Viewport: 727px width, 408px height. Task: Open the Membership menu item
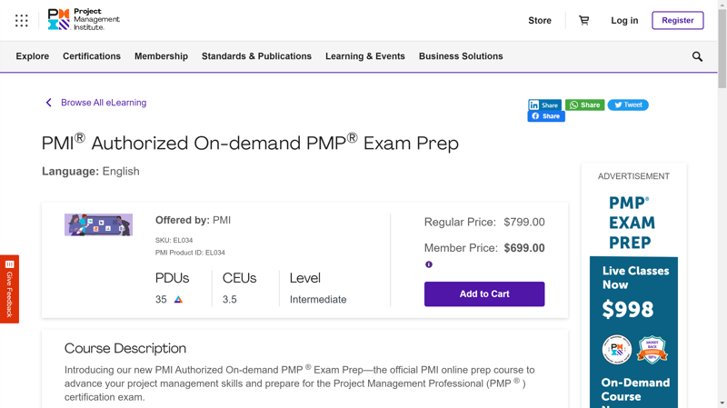point(161,56)
